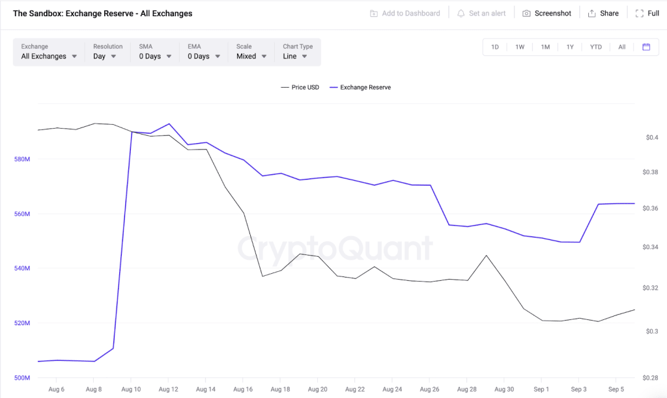
Task: Click the Screenshot camera icon
Action: [526, 14]
